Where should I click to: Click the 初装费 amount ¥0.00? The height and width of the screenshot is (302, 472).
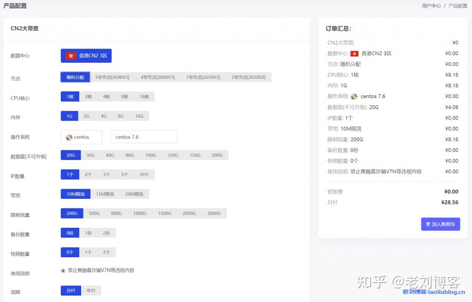[451, 191]
